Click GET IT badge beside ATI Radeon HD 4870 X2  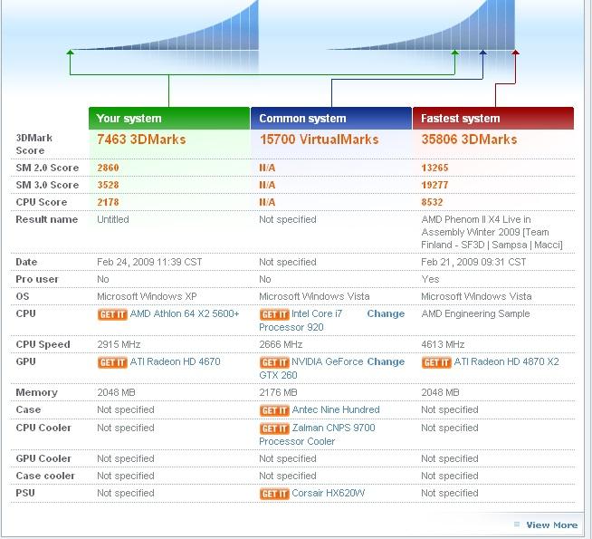click(x=436, y=362)
